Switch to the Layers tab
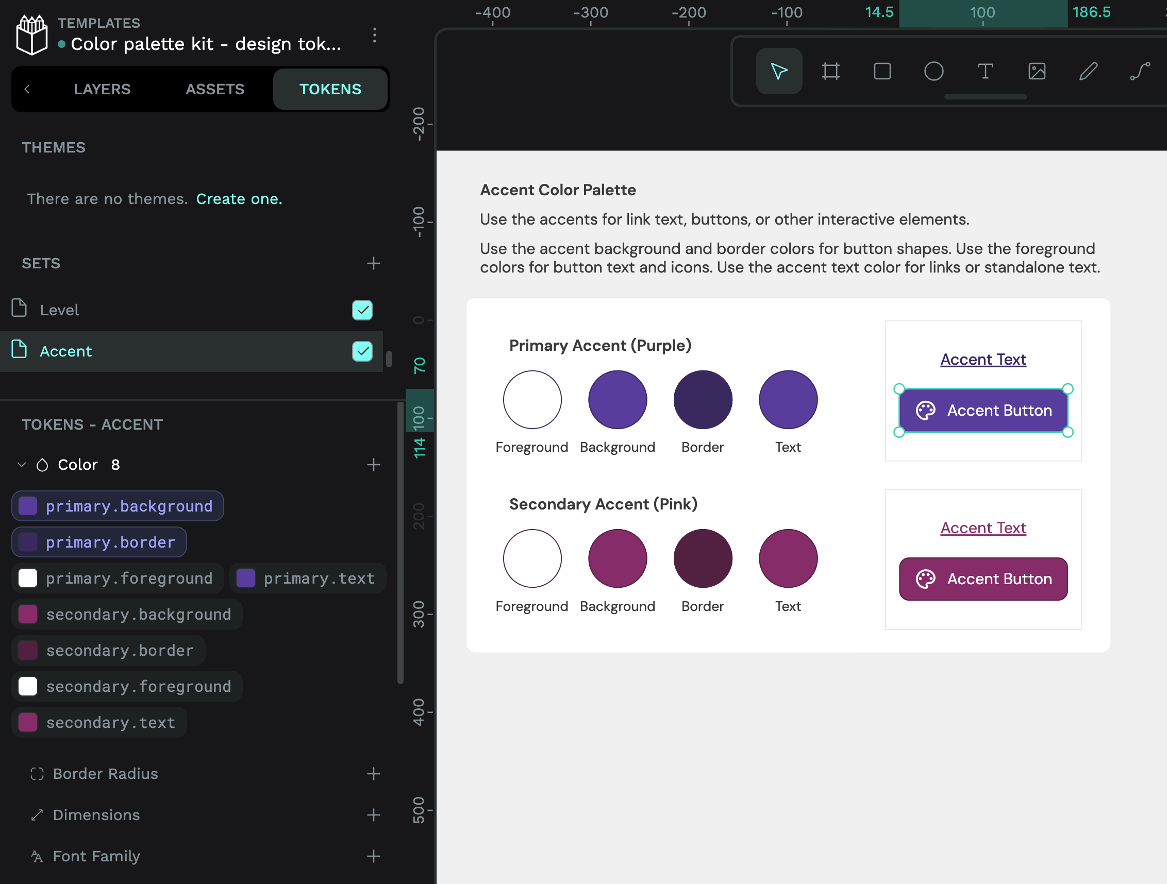This screenshot has height=884, width=1167. coord(102,89)
